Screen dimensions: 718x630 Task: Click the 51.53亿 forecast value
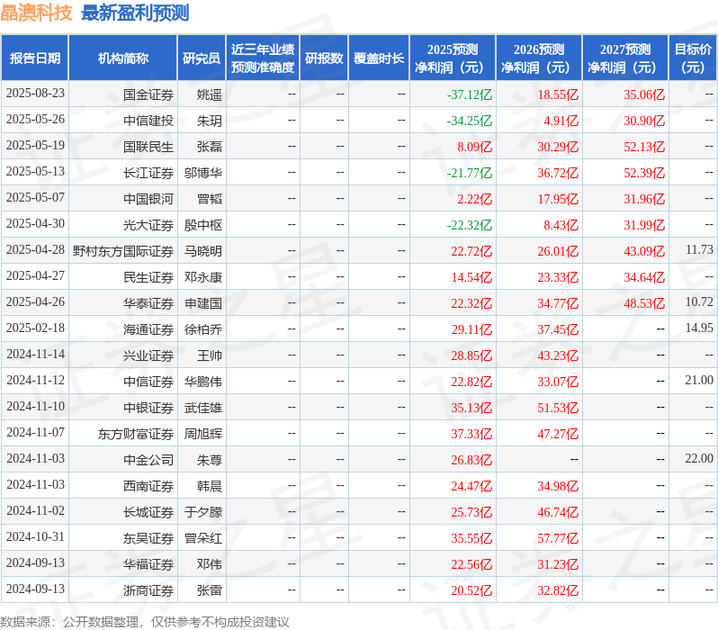558,409
